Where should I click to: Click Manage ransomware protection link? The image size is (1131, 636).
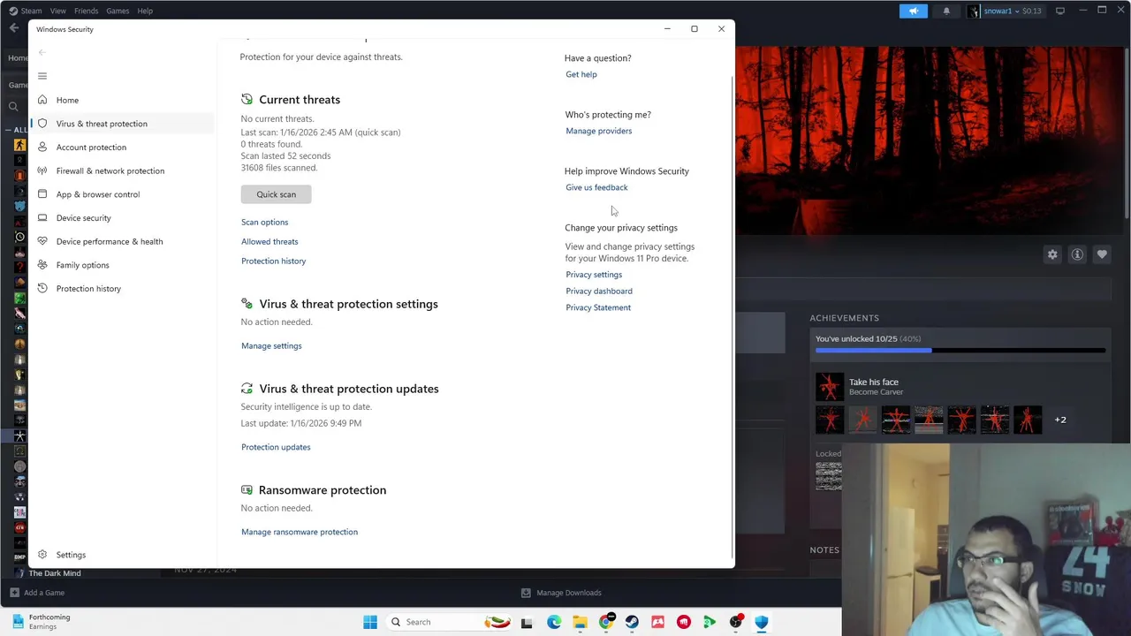point(300,532)
